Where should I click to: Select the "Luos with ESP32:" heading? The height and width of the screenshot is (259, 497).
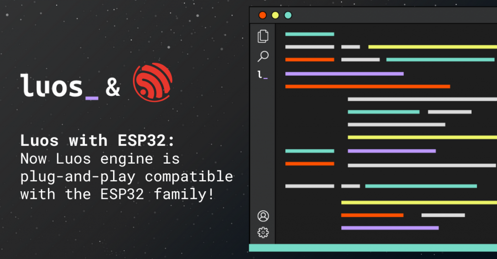[97, 141]
